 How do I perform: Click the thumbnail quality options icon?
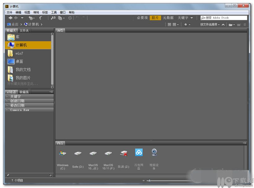coord(170,24)
